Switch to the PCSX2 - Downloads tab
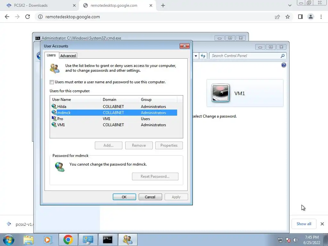Viewport: 328px width, 246px height. pos(40,5)
